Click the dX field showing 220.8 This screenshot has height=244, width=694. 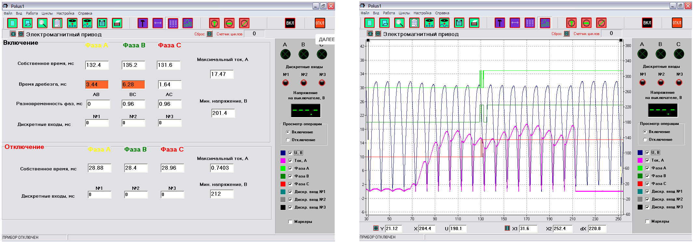point(597,228)
